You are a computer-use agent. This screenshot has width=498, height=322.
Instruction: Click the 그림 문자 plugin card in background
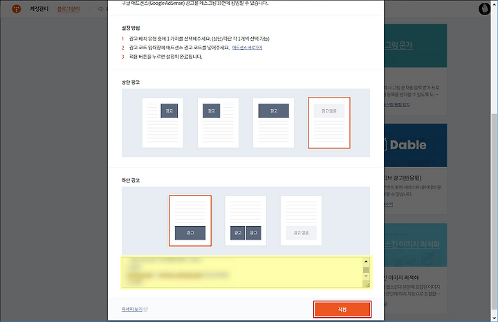(x=416, y=69)
